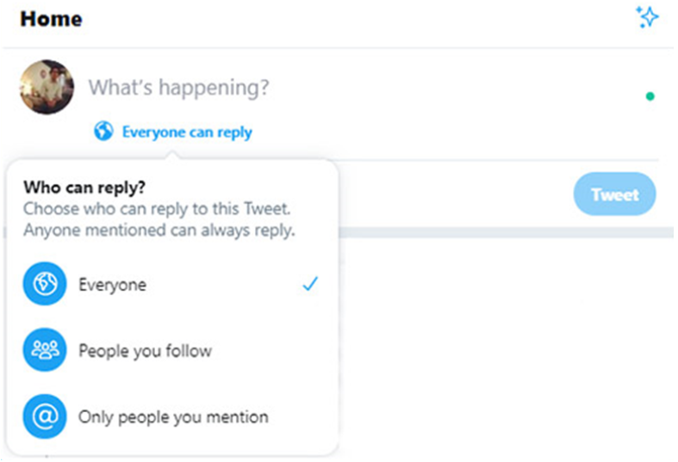Screen dimensions: 678x462
Task: Click the profile avatar photo
Action: pyautogui.click(x=47, y=87)
